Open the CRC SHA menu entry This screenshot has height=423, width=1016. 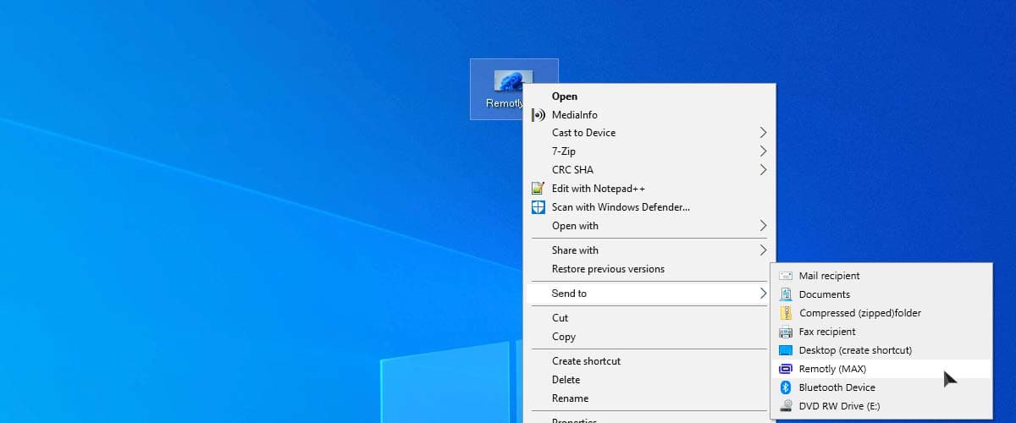[x=649, y=170]
